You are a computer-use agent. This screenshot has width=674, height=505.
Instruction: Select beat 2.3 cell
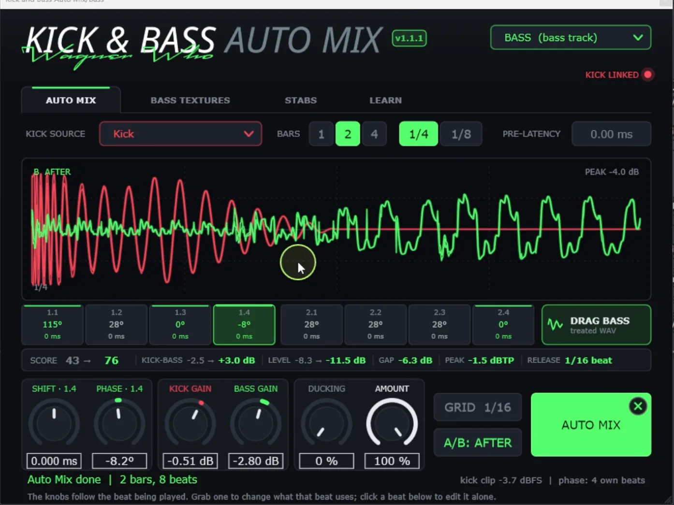[x=439, y=325]
